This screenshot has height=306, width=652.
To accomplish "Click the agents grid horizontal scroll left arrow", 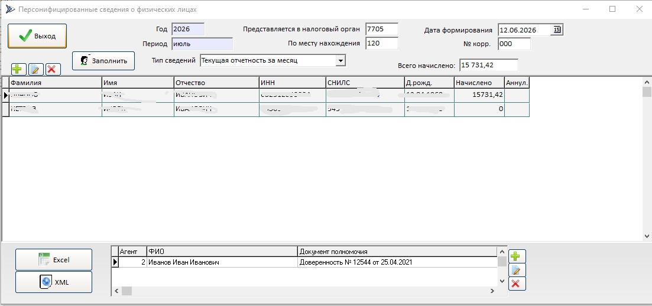I will tap(116, 291).
